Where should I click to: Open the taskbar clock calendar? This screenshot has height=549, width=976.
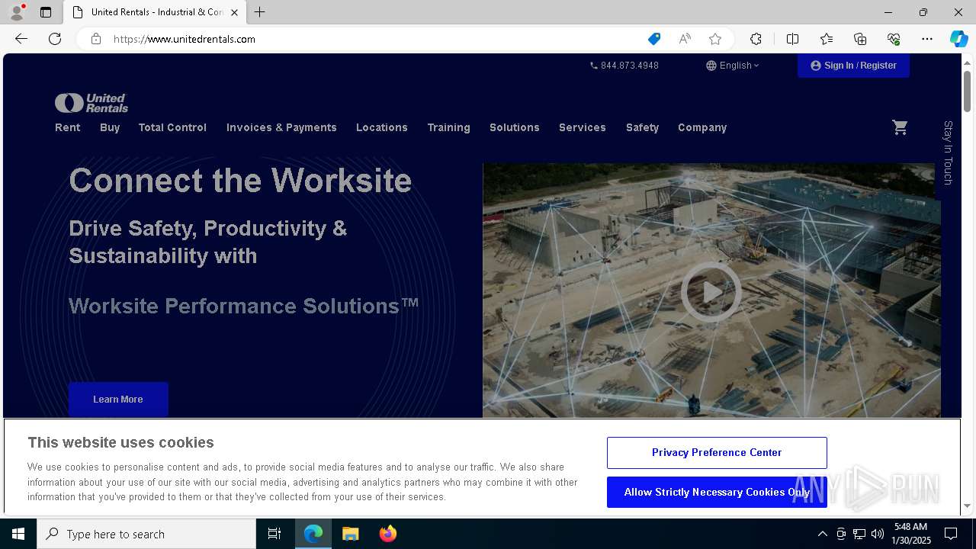(911, 534)
